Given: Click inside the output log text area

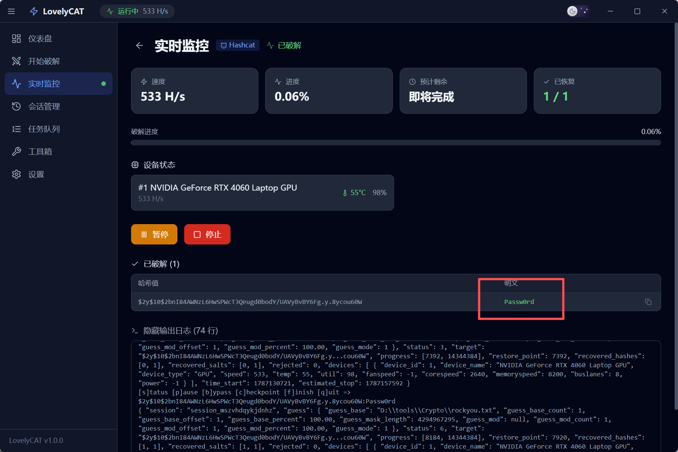Looking at the screenshot, I should pos(396,396).
